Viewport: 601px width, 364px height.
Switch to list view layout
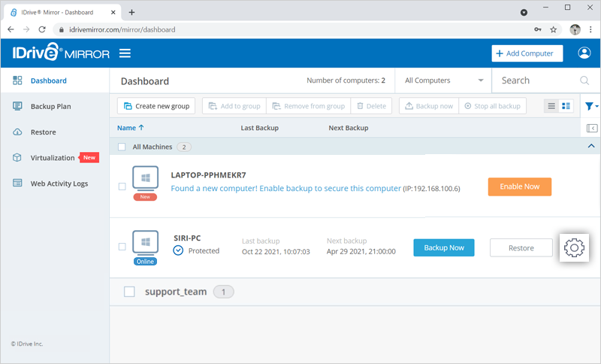pos(552,106)
